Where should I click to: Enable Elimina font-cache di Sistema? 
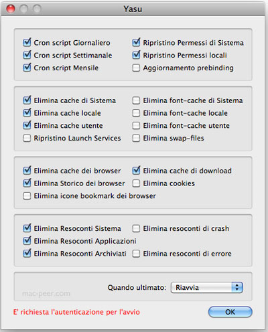point(136,100)
